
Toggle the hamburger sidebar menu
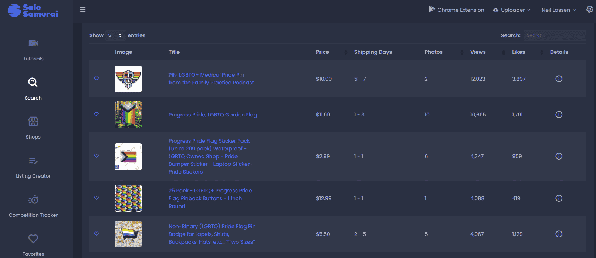click(x=83, y=10)
